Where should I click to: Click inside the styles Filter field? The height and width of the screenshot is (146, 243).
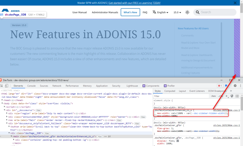click(177, 96)
